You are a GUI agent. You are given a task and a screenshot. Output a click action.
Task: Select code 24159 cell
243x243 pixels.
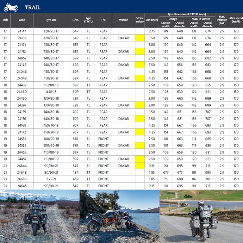coord(22,112)
